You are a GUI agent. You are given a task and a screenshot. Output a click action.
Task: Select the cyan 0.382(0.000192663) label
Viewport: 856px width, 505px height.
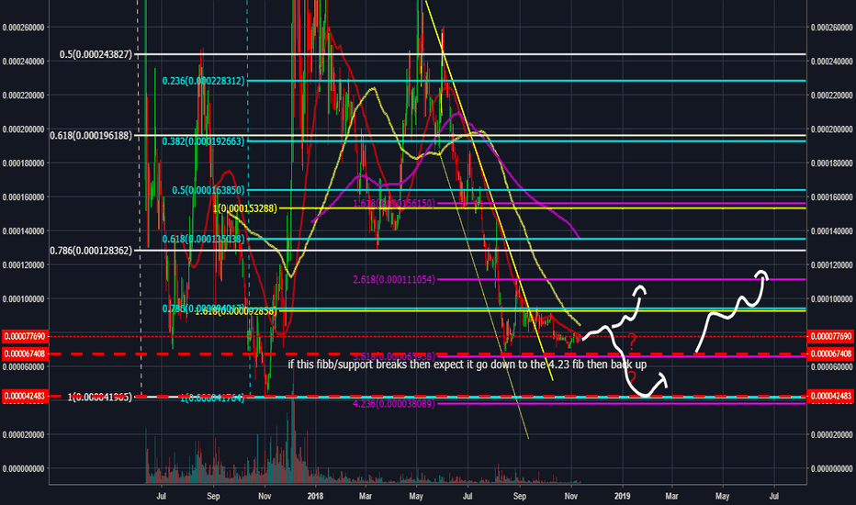(203, 141)
